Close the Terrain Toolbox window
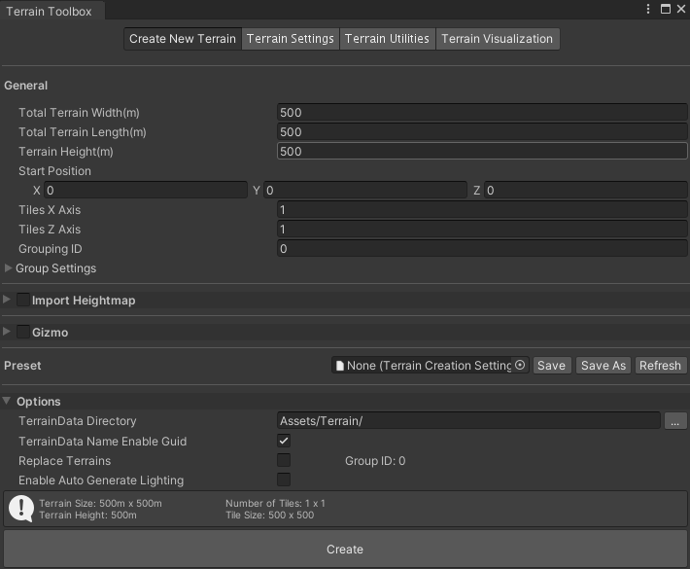Image resolution: width=690 pixels, height=569 pixels. pyautogui.click(x=680, y=9)
